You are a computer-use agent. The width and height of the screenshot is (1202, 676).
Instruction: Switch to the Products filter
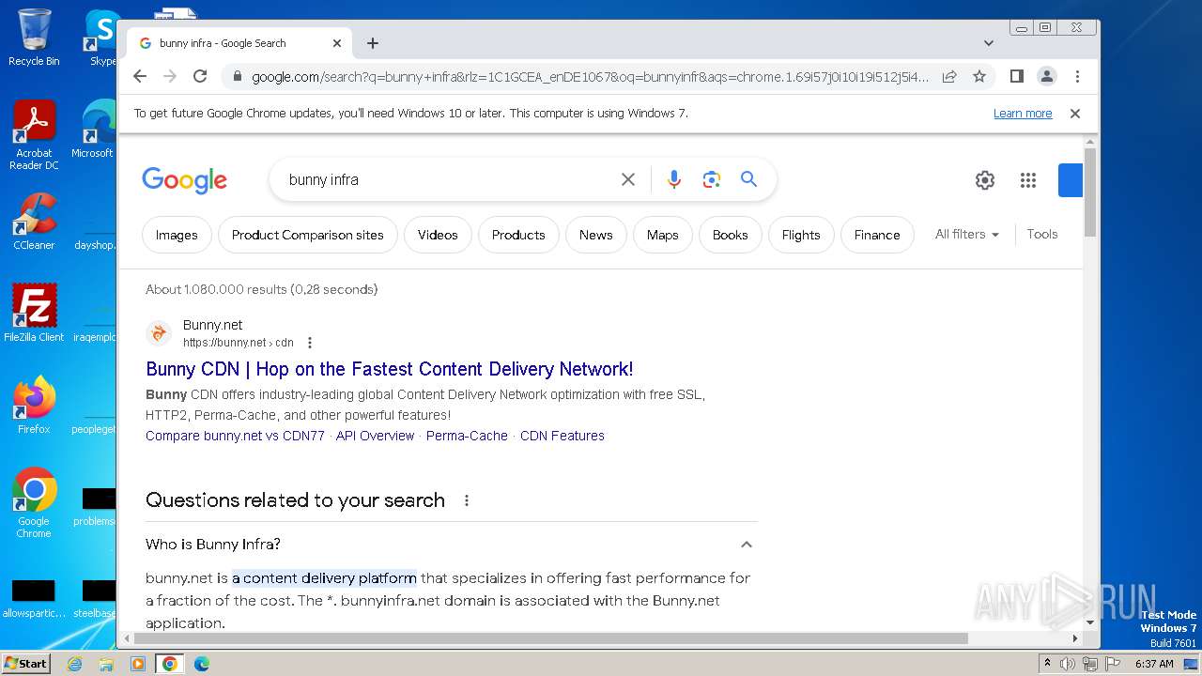point(518,235)
